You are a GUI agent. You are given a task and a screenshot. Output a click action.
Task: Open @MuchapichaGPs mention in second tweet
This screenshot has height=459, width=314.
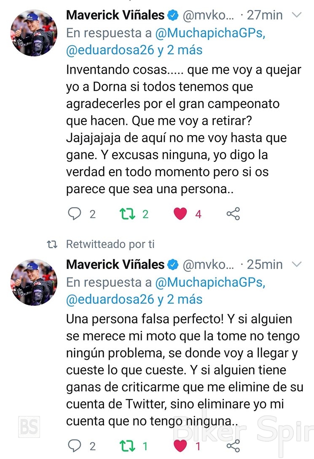click(x=210, y=283)
